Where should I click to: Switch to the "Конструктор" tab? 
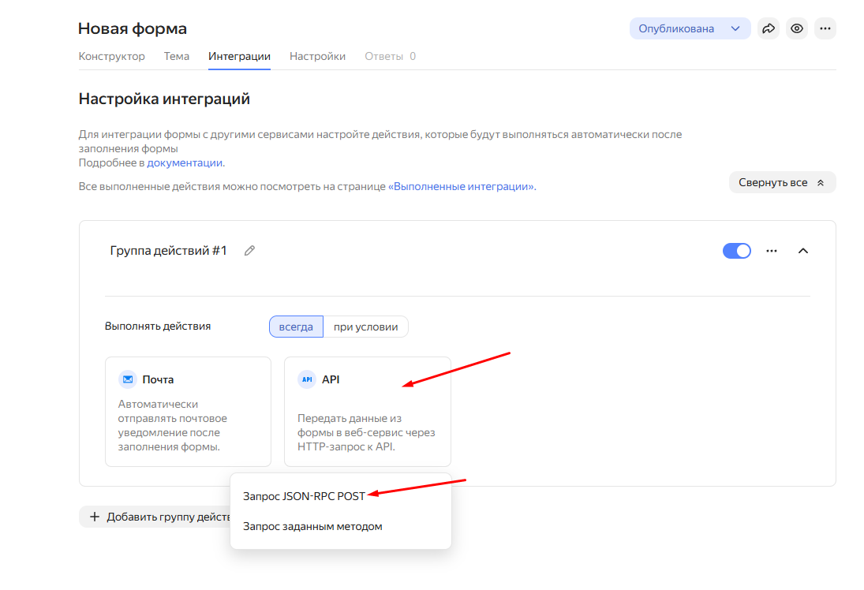click(112, 56)
